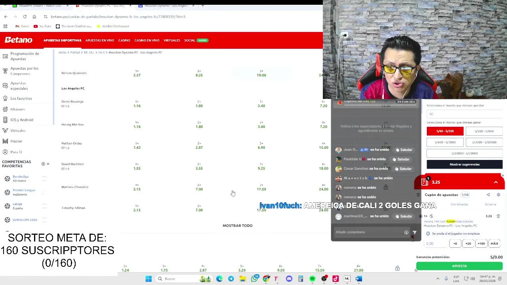Open the KickBot Dashboard bookmark

pyautogui.click(x=112, y=26)
